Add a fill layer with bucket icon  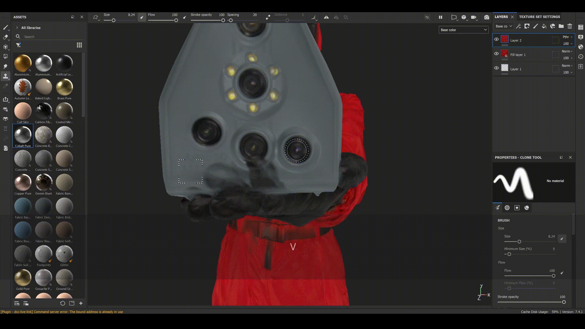click(x=544, y=26)
